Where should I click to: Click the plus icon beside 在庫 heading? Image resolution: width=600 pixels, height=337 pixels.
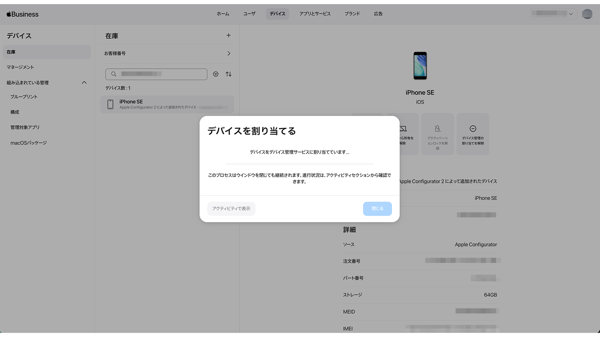click(228, 35)
